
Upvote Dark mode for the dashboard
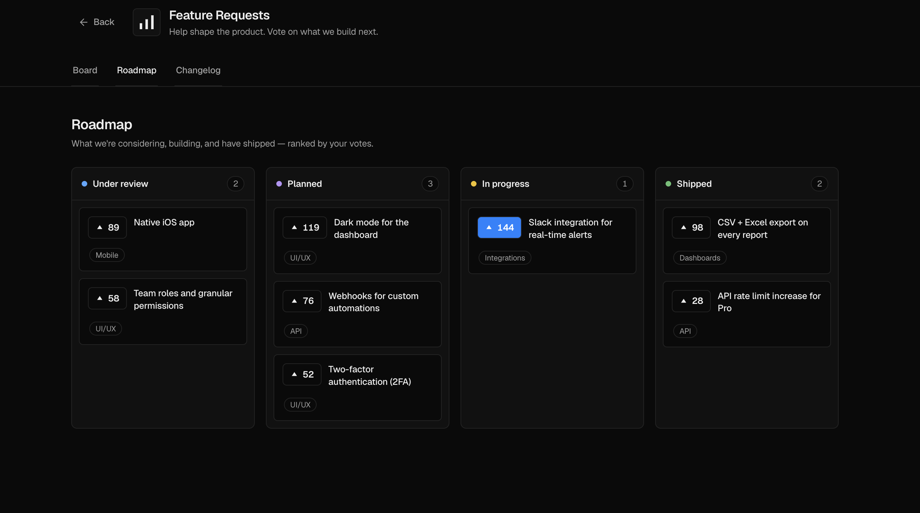[x=305, y=227]
